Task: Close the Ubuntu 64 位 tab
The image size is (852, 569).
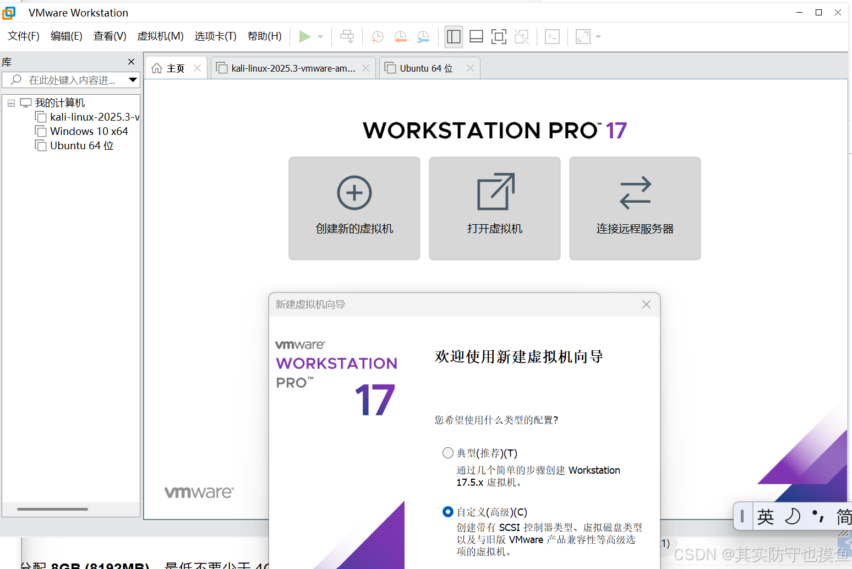Action: (x=470, y=68)
